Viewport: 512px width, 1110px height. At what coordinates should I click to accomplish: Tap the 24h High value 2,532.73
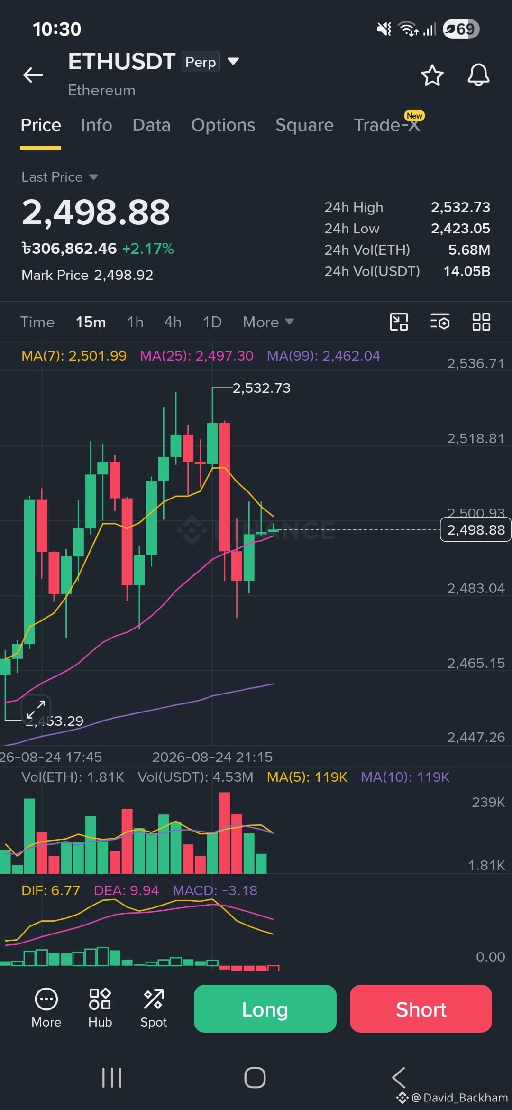click(x=460, y=207)
